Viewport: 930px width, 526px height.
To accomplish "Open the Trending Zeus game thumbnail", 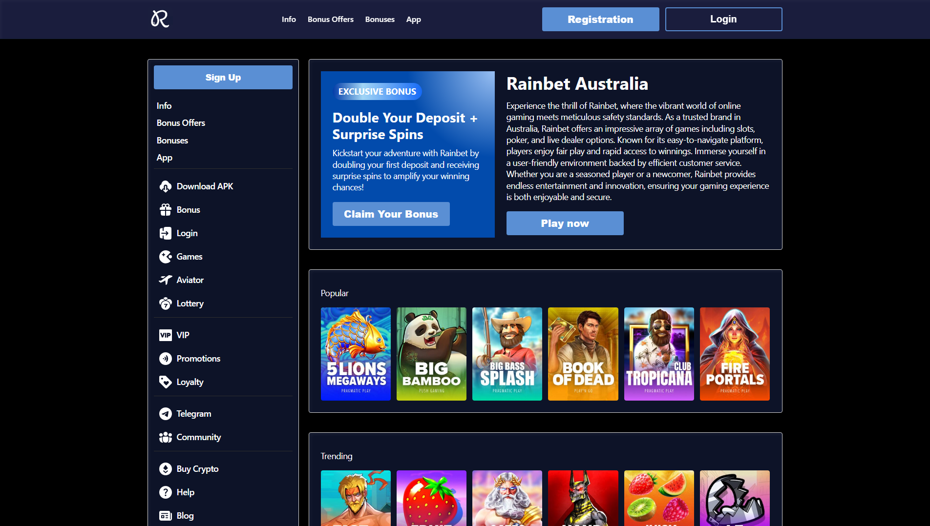I will tap(507, 498).
